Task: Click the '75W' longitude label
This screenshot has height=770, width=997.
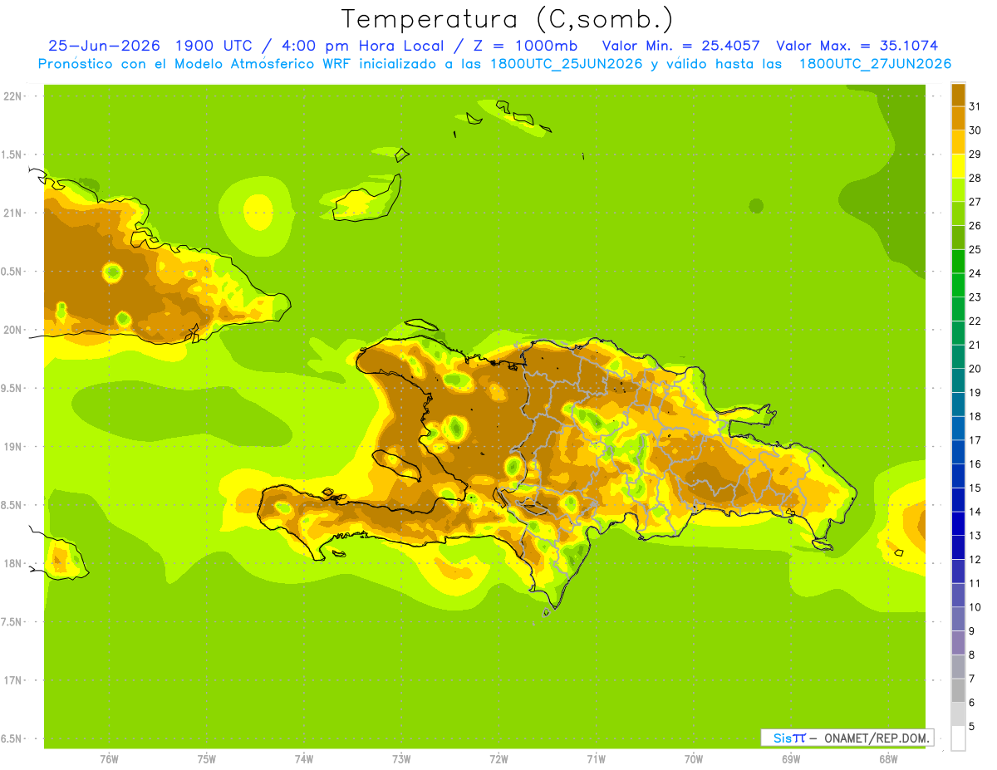Action: point(206,759)
